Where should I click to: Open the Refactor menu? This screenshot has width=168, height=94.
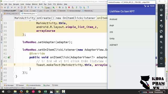coord(35,4)
